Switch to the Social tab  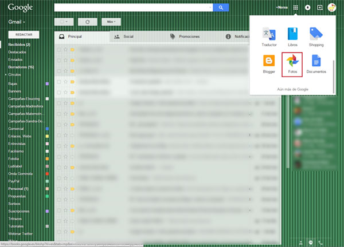pos(137,37)
